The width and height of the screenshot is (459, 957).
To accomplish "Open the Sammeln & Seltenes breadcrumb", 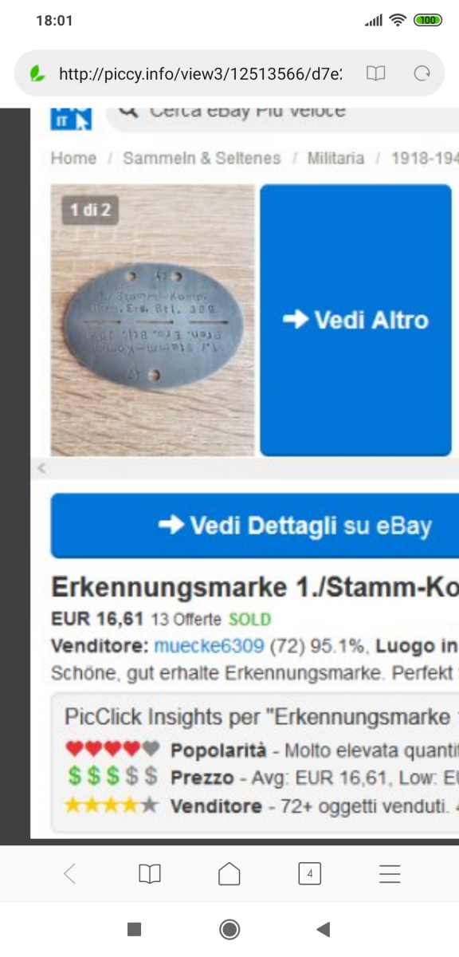I will pos(202,158).
